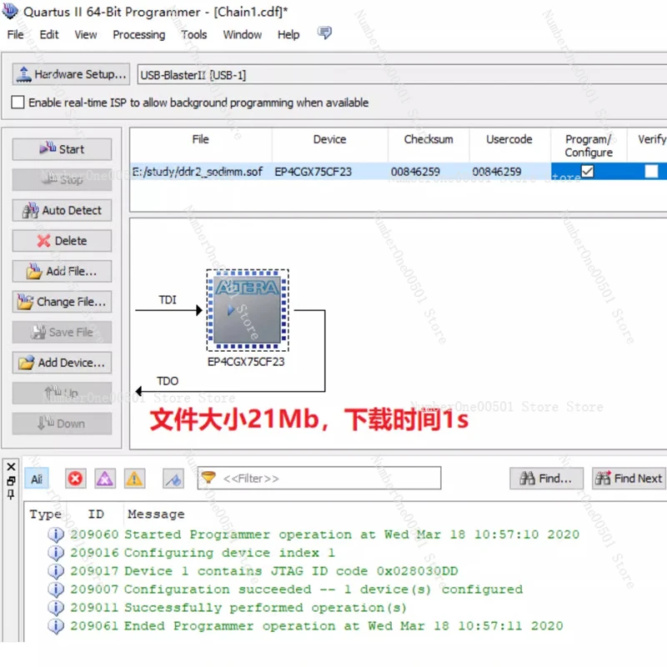
Task: Click info icon of message 209060
Action: pos(56,534)
